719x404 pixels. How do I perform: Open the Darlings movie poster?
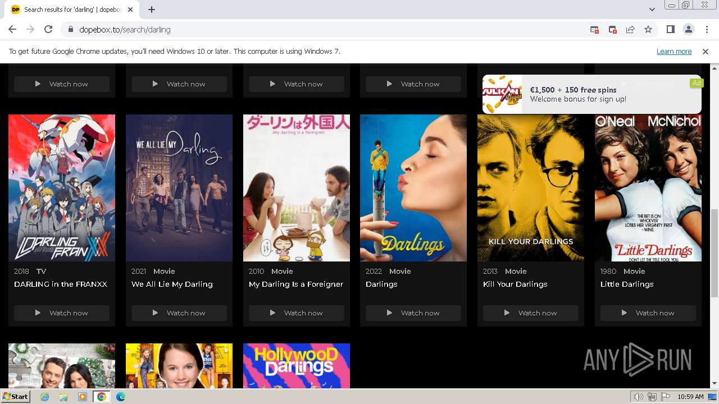point(413,188)
